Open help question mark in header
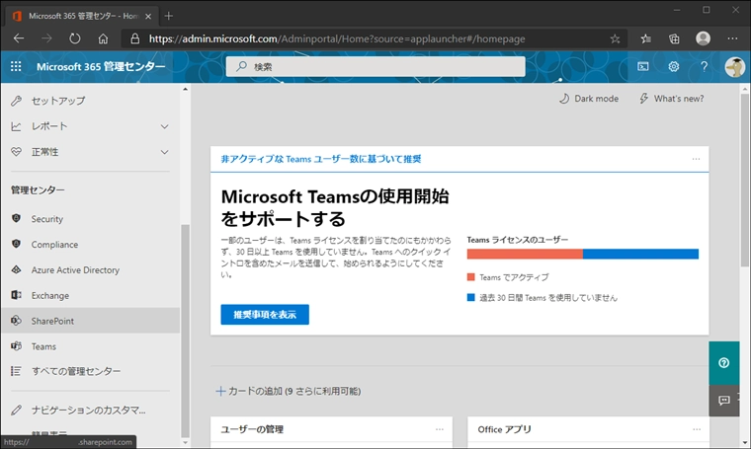This screenshot has height=449, width=751. (704, 66)
